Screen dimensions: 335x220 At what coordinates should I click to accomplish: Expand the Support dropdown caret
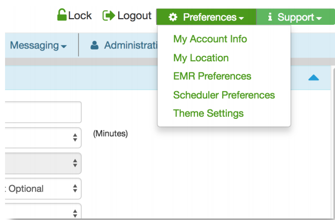[x=319, y=18]
